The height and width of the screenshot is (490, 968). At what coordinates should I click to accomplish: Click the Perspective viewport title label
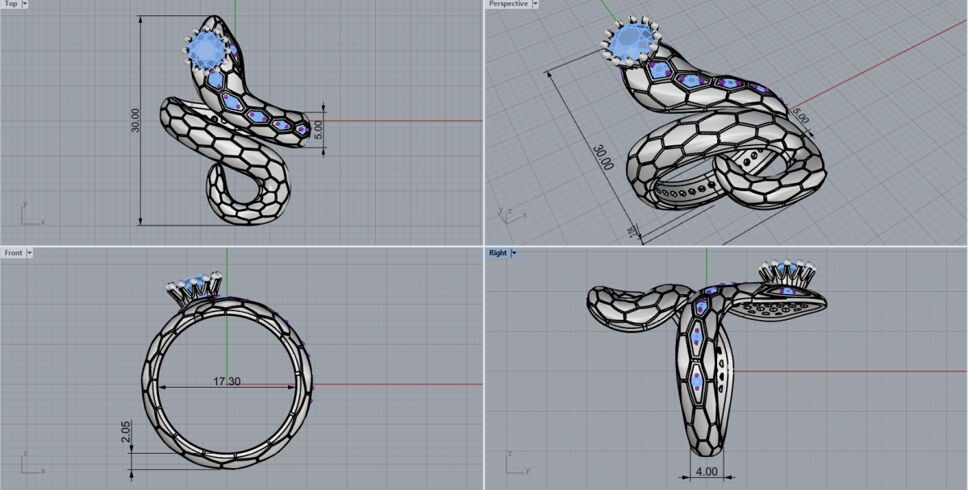tap(509, 4)
